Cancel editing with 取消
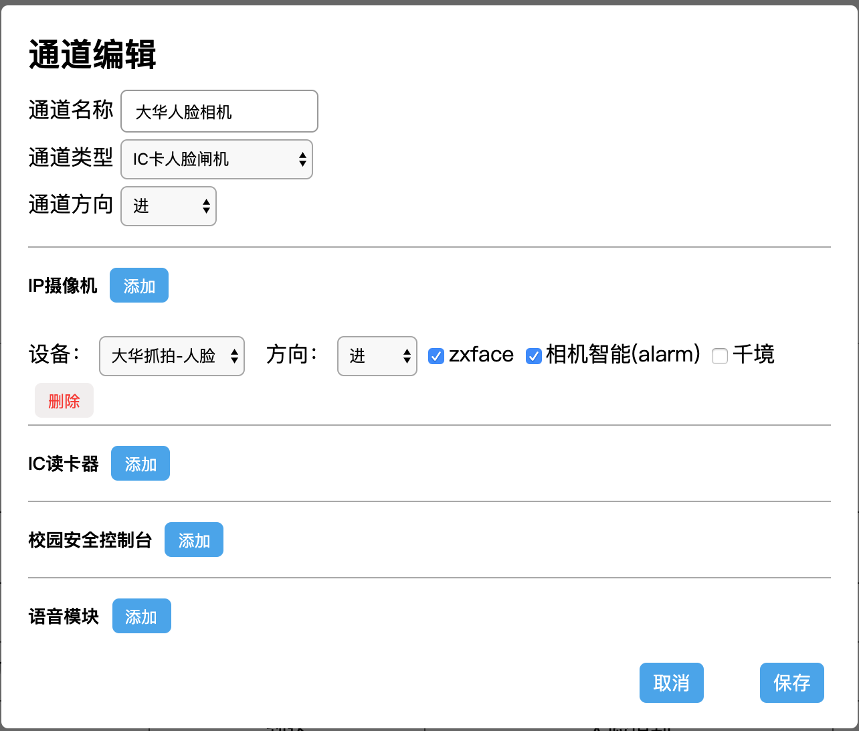This screenshot has width=859, height=731. 672,683
